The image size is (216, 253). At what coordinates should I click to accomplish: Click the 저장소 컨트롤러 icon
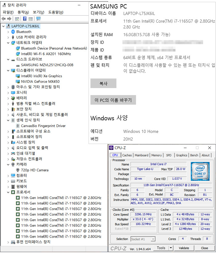[13, 159]
